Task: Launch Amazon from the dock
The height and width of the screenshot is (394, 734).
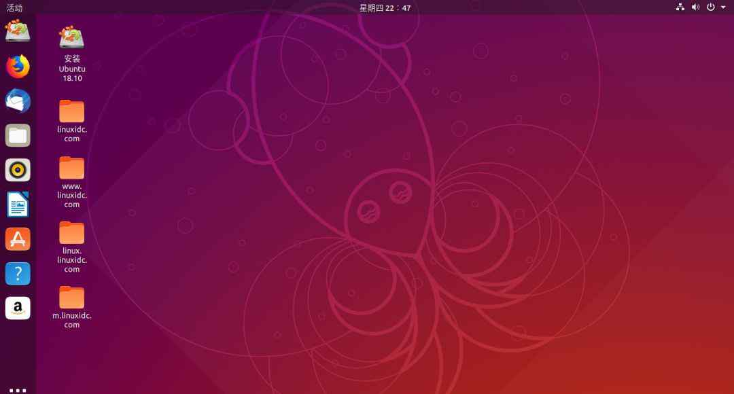Action: tap(18, 308)
